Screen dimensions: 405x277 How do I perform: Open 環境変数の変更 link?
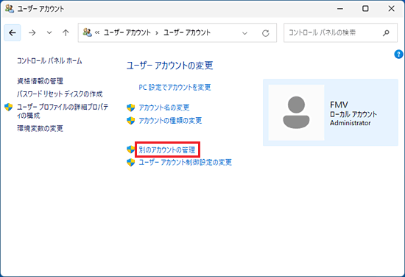coord(40,128)
